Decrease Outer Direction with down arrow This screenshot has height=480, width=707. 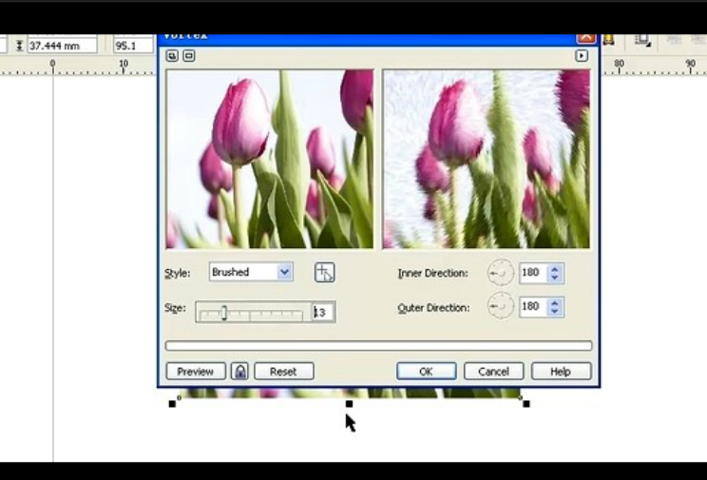pyautogui.click(x=555, y=312)
